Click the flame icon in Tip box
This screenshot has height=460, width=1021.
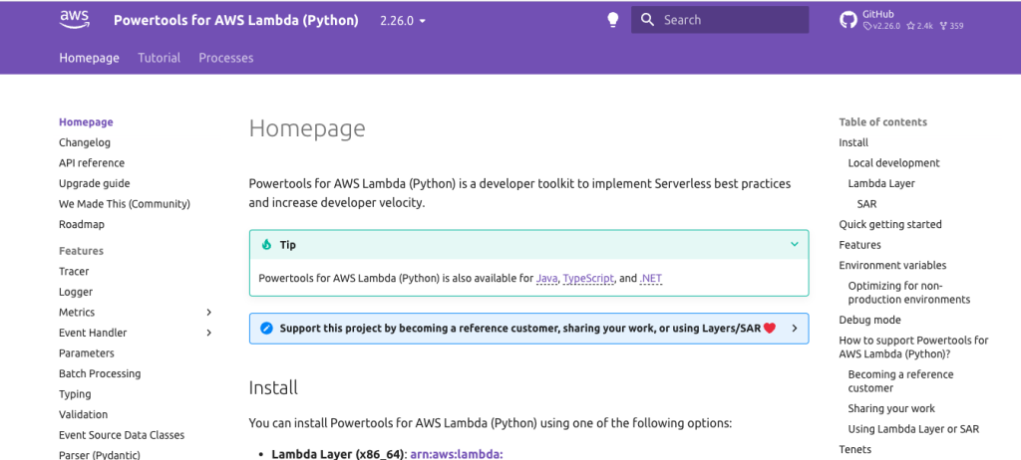tap(266, 245)
